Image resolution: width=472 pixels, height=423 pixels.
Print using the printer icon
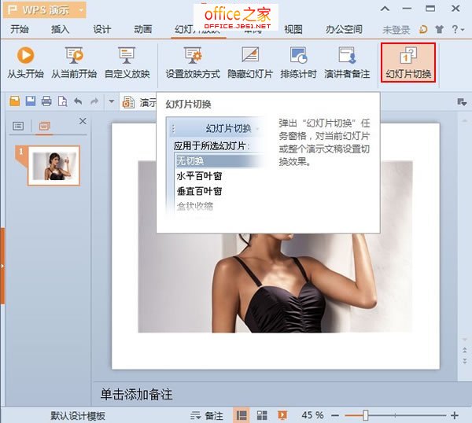46,101
